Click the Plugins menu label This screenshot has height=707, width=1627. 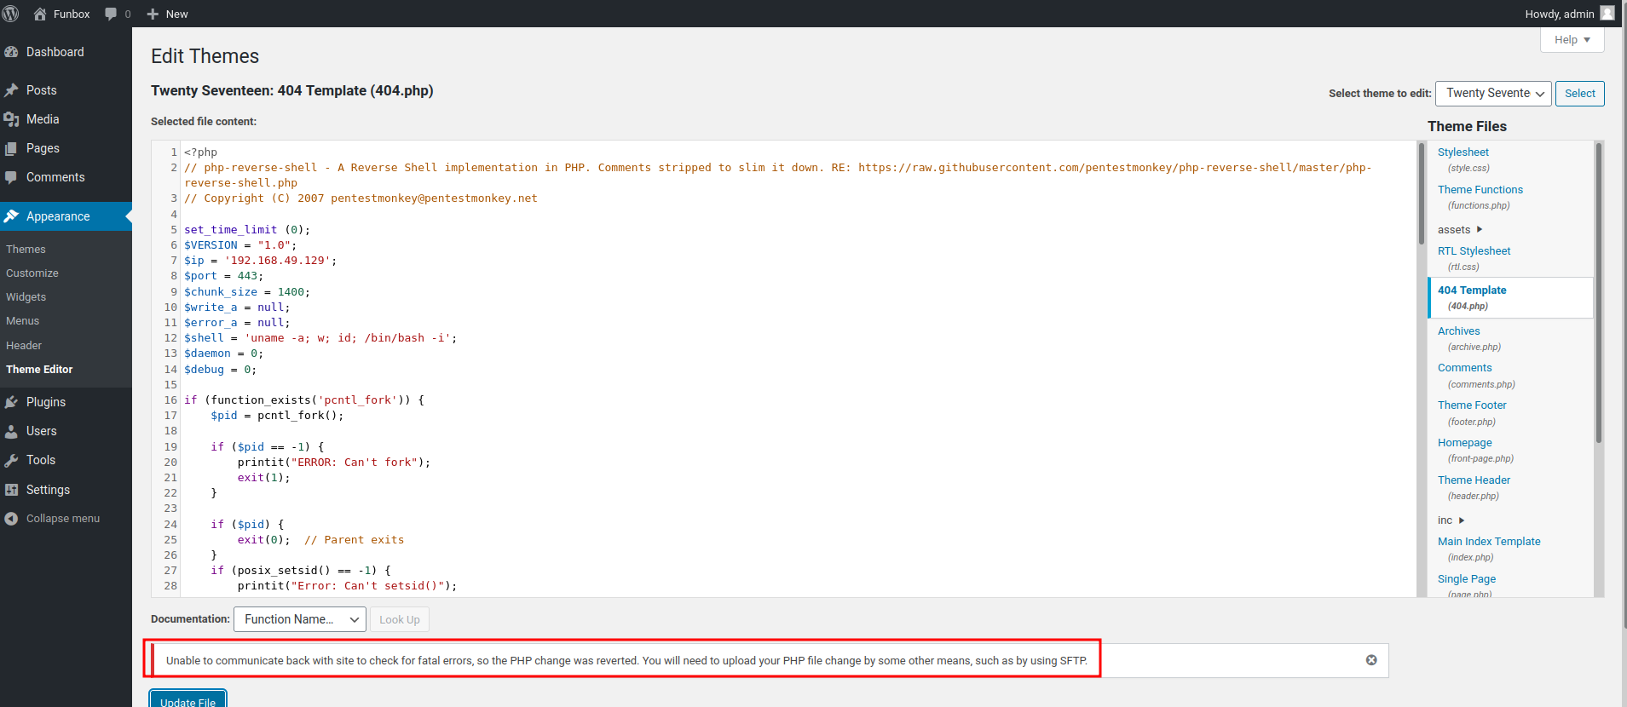[x=46, y=402]
